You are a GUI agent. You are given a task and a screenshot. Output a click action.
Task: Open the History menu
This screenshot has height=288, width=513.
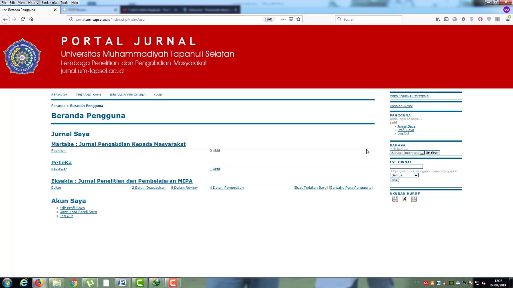(33, 2)
